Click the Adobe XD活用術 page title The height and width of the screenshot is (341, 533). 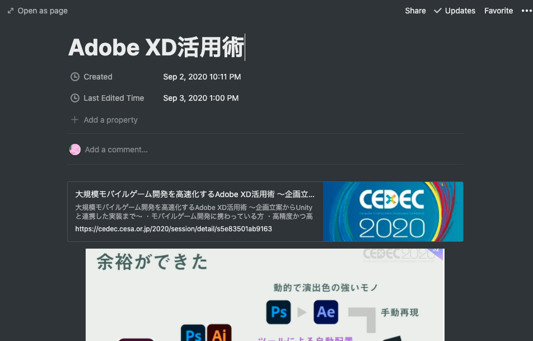point(156,47)
